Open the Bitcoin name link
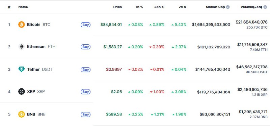This screenshot has width=270, height=126. (x=33, y=25)
